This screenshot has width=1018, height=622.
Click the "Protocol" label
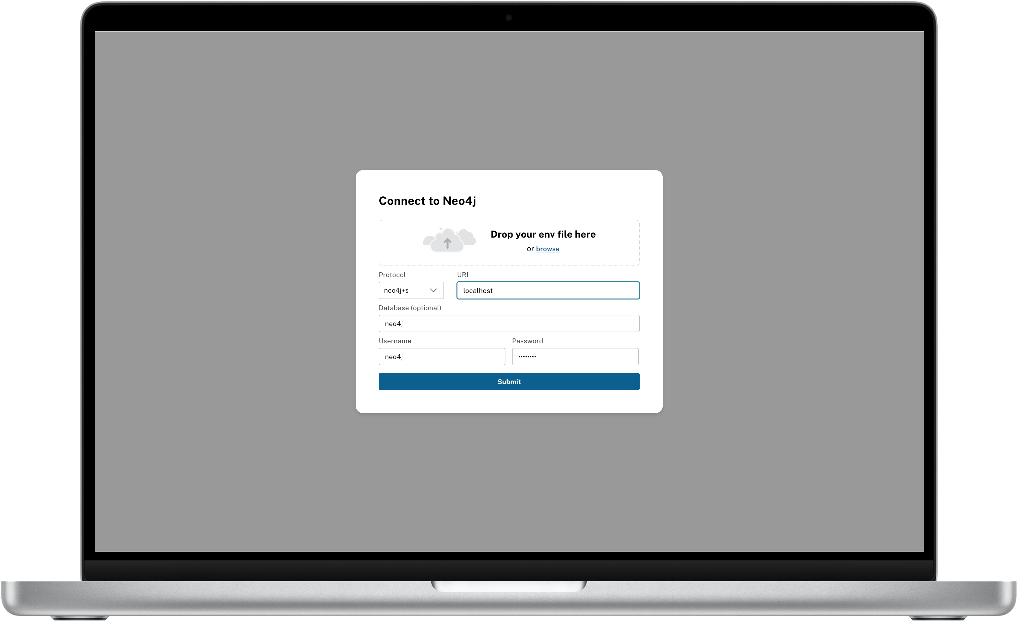(x=392, y=275)
